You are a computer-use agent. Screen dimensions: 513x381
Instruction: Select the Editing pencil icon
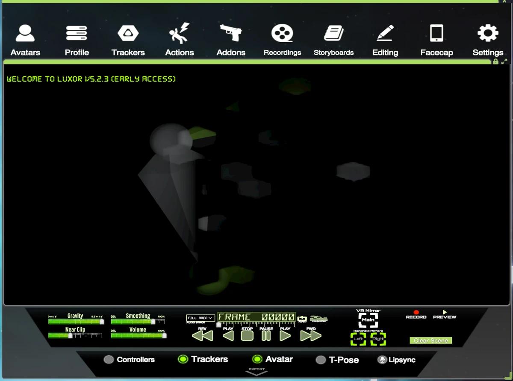click(x=385, y=38)
